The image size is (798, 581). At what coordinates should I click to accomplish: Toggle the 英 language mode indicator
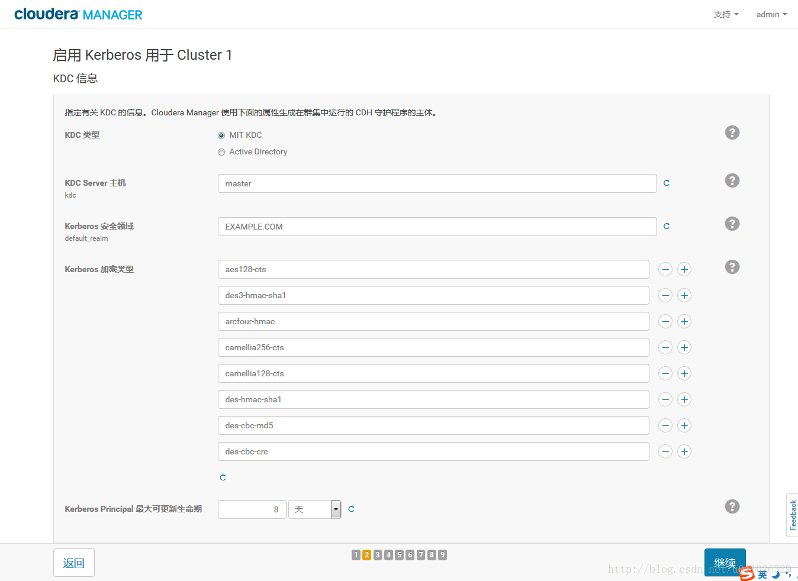click(x=762, y=574)
